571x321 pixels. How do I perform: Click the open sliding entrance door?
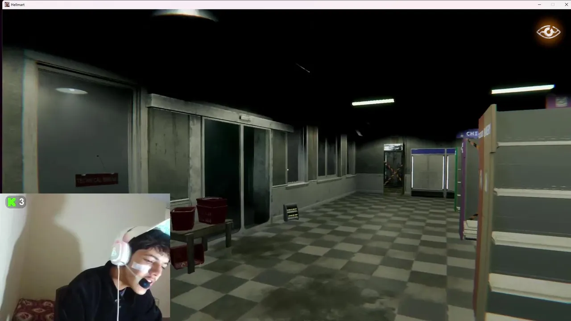(236, 174)
